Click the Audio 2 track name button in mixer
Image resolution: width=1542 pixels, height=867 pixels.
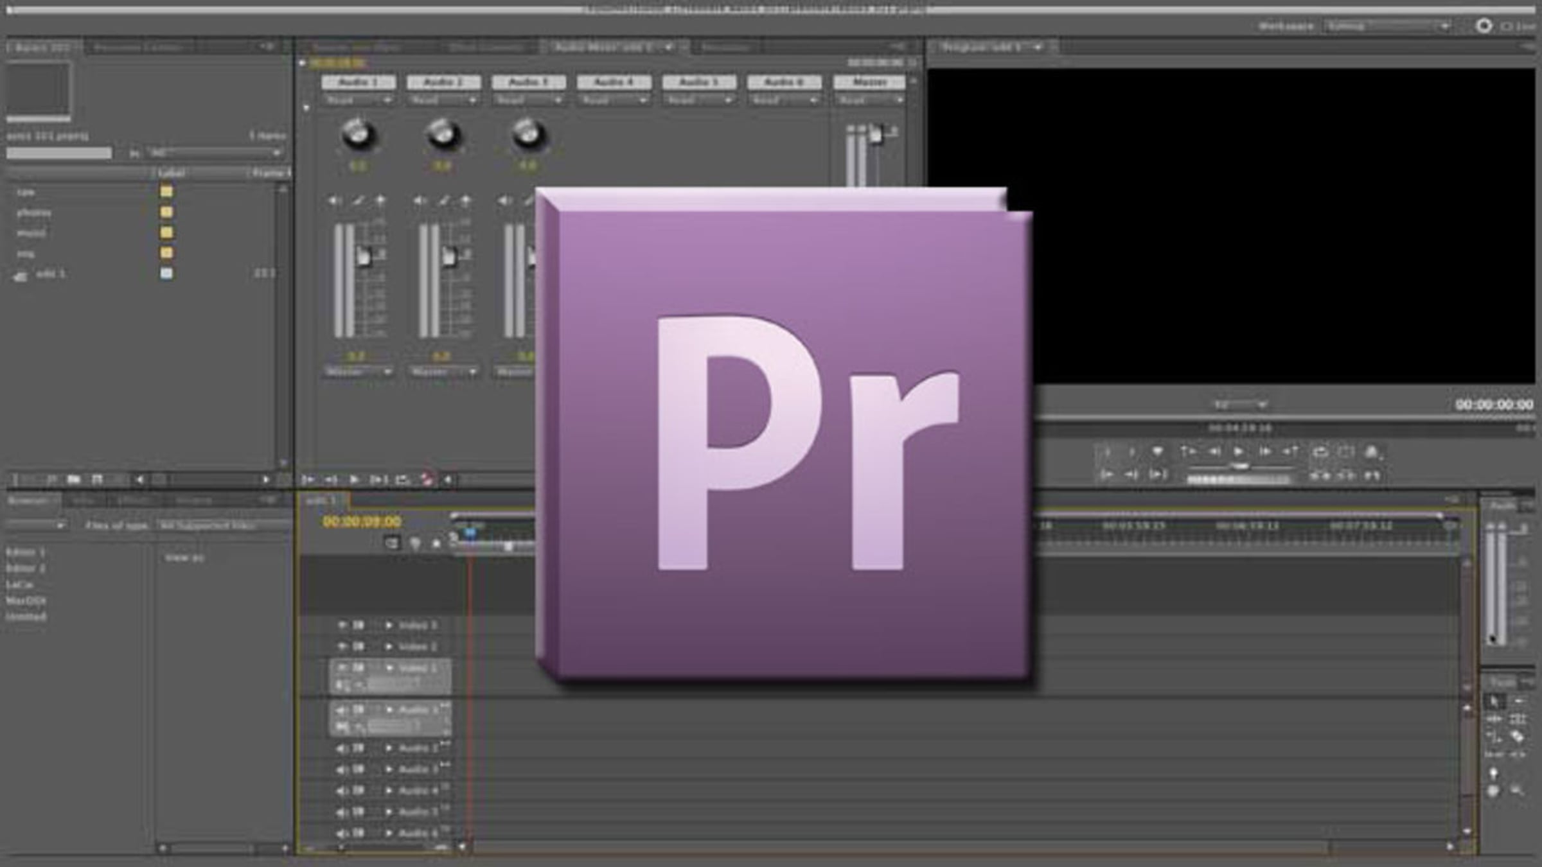tap(443, 82)
